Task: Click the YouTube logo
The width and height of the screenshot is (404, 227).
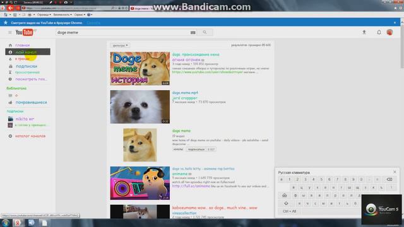Action: point(25,32)
